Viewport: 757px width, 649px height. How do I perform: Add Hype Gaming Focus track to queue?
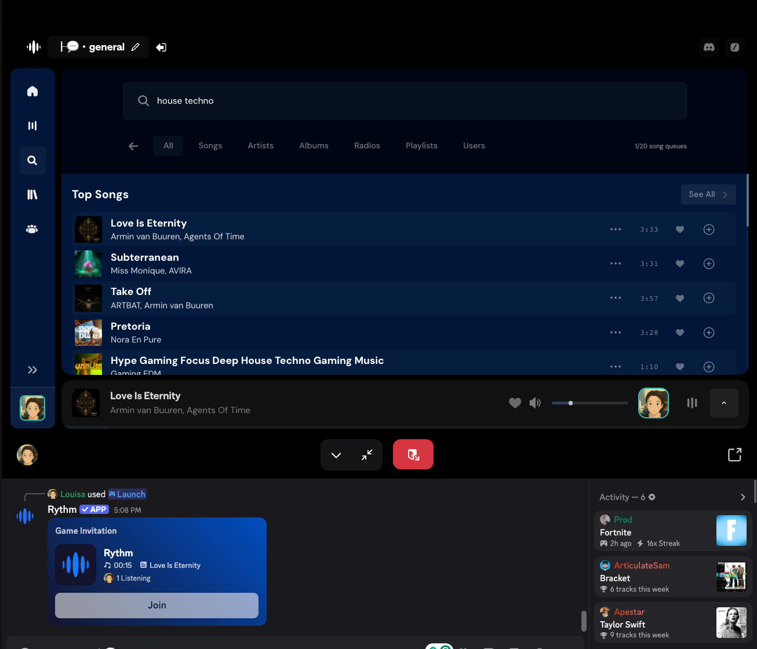pos(708,367)
